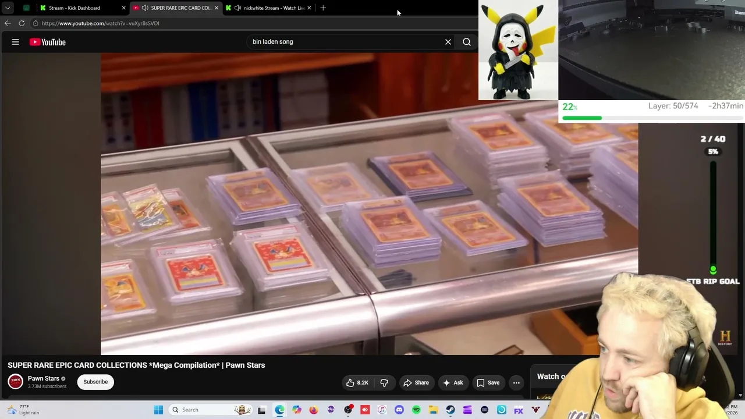Image resolution: width=745 pixels, height=419 pixels.
Task: Click the ETB RIP GOAL vertical progress meter
Action: pyautogui.click(x=713, y=216)
